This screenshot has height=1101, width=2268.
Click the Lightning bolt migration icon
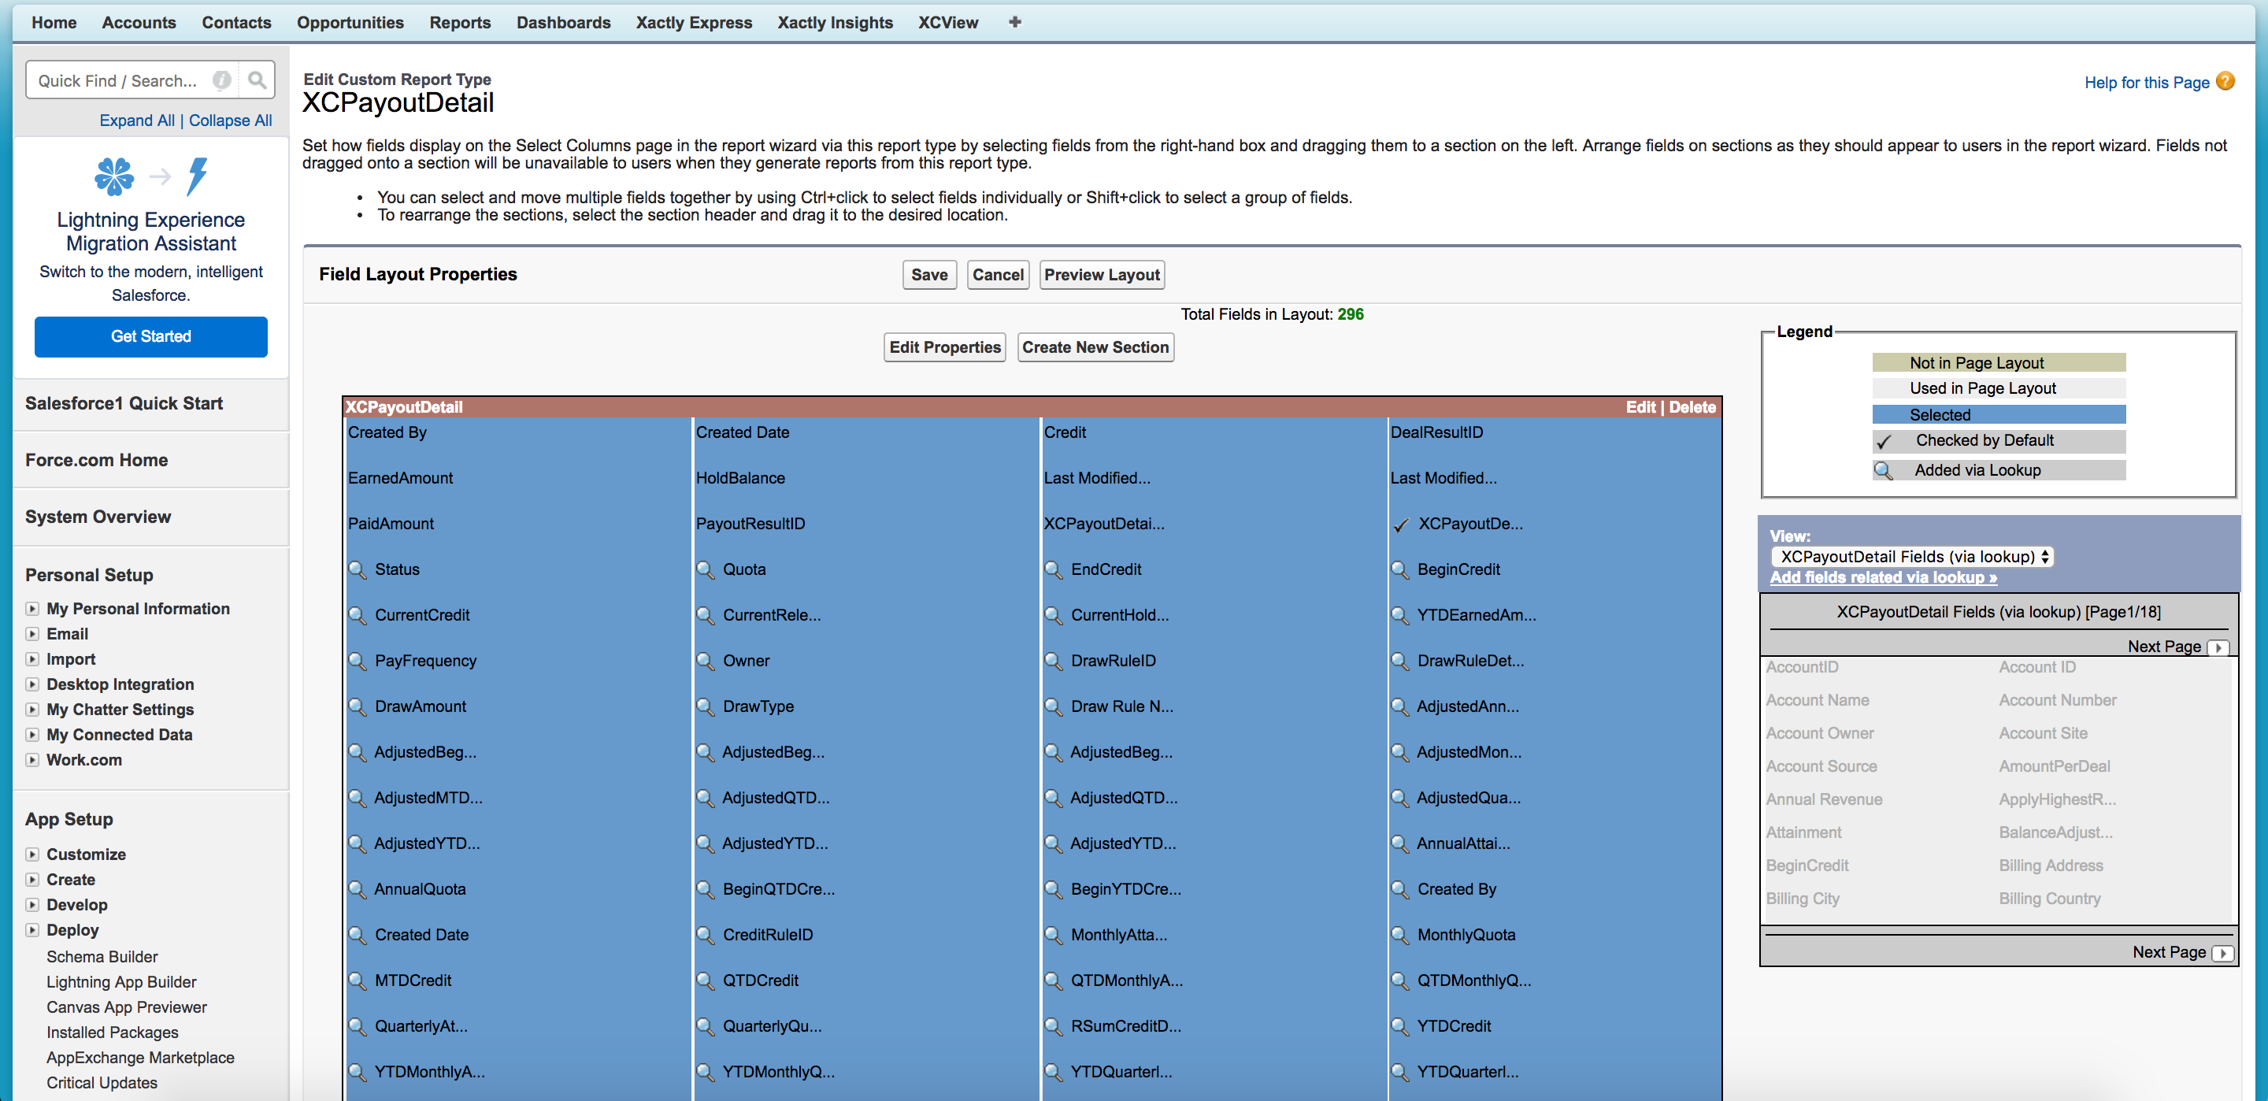pos(197,176)
